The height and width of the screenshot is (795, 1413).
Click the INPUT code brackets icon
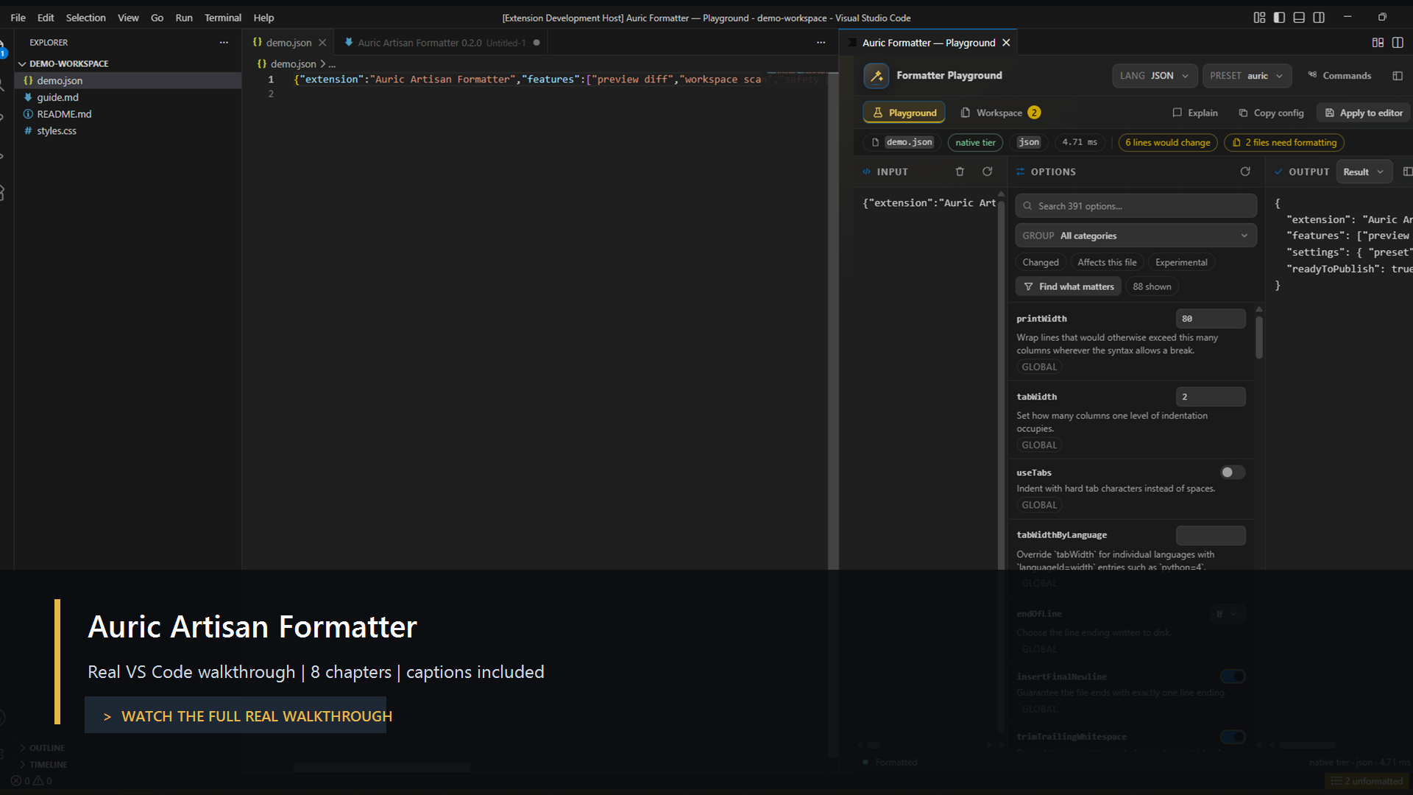click(x=867, y=172)
